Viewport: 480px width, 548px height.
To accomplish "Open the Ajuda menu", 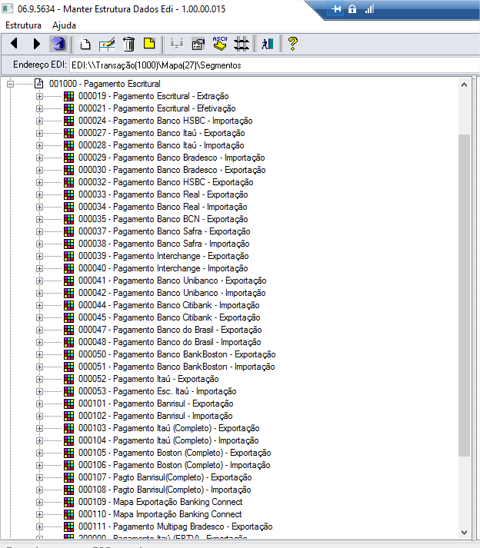I will point(64,25).
